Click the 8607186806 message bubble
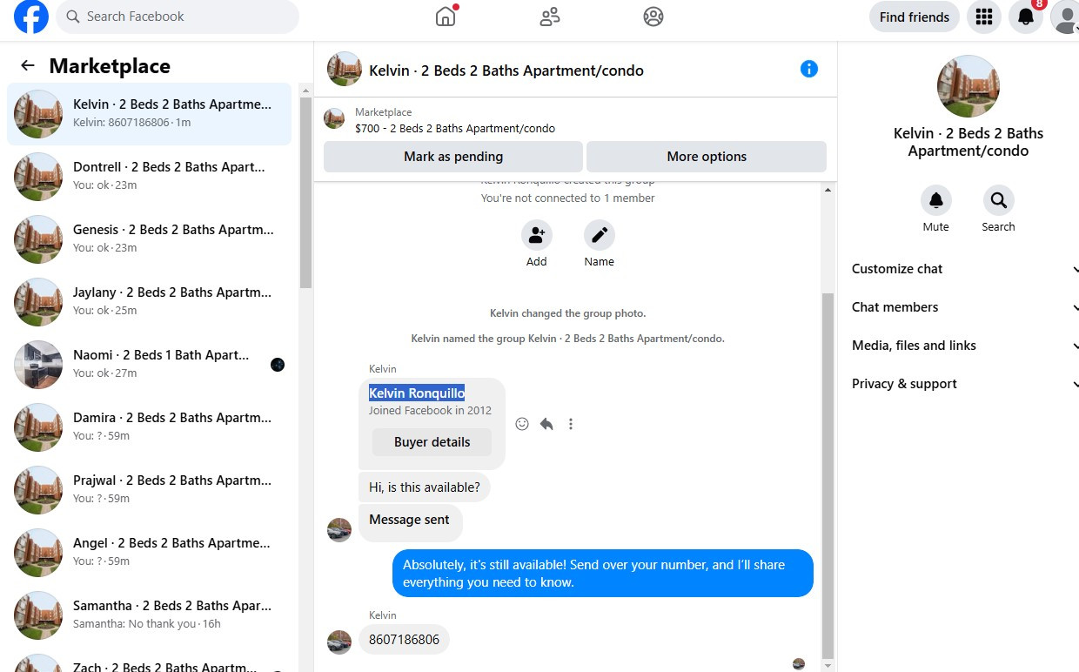This screenshot has height=672, width=1079. 405,640
